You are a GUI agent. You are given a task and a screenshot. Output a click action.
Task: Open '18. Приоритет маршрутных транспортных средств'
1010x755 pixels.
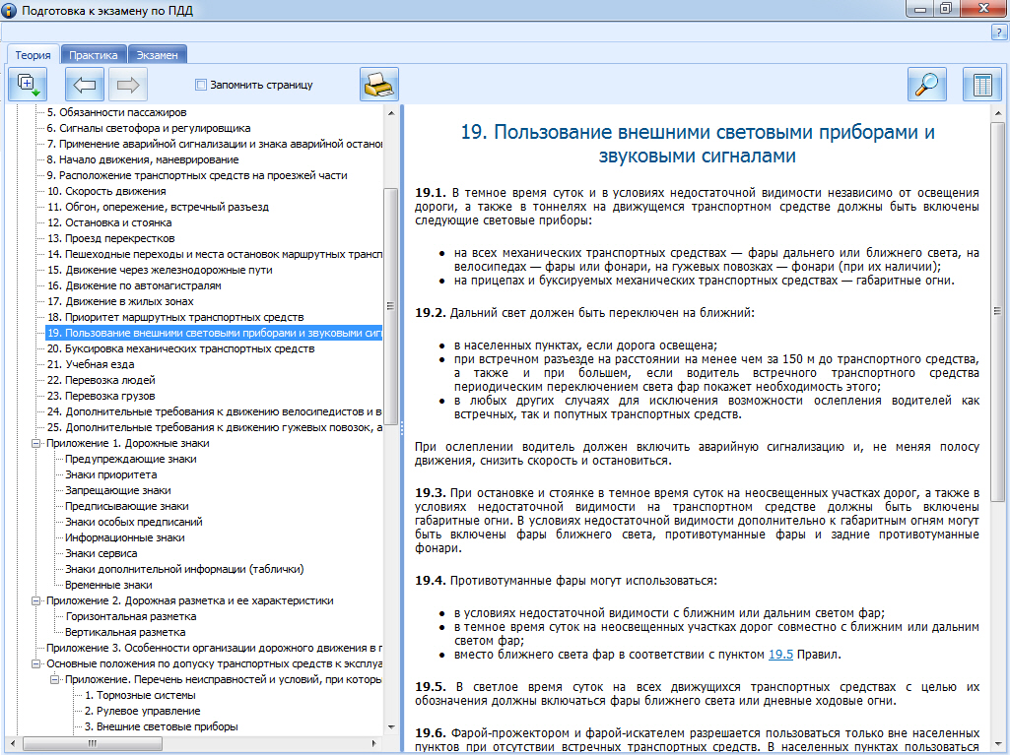[175, 317]
